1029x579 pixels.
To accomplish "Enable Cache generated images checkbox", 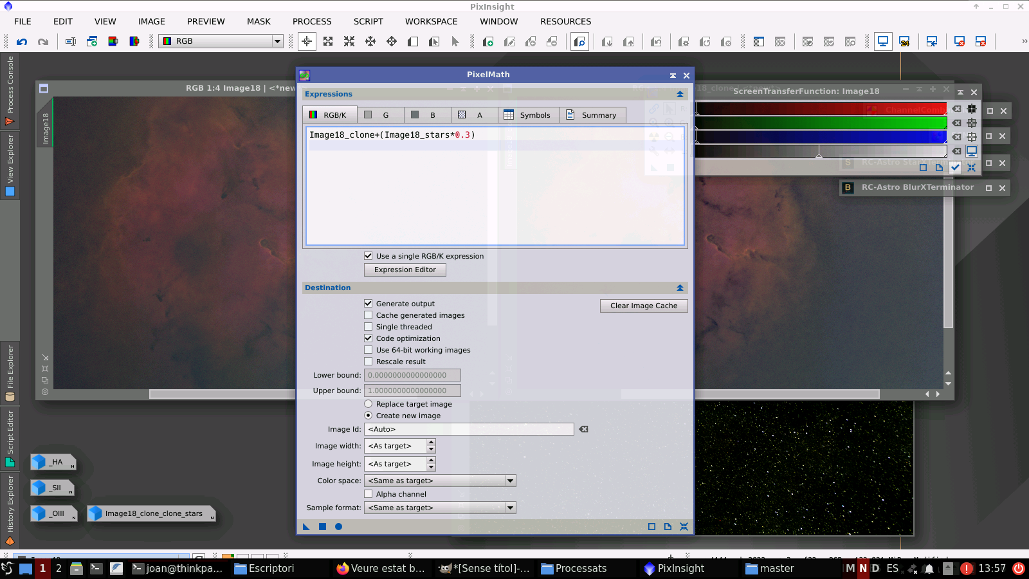I will [369, 315].
